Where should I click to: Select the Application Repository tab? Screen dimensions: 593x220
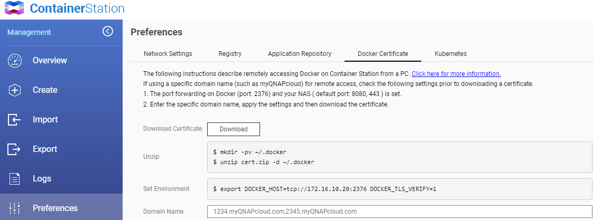click(x=300, y=54)
